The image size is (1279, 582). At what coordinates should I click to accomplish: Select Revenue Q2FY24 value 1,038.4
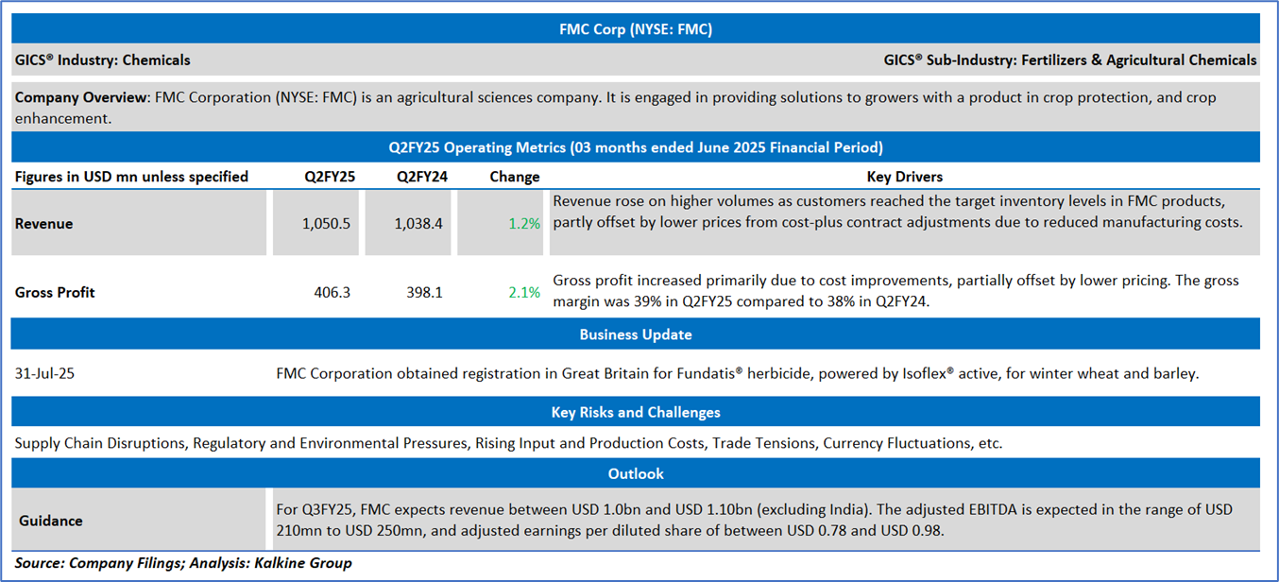click(417, 224)
